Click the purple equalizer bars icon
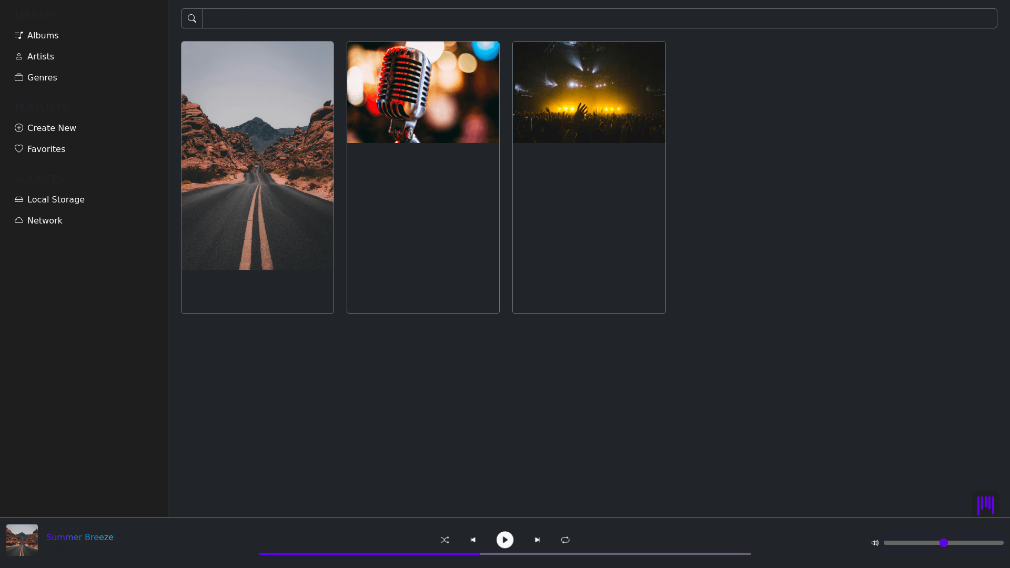Screen dimensions: 1010x568 click(x=985, y=504)
